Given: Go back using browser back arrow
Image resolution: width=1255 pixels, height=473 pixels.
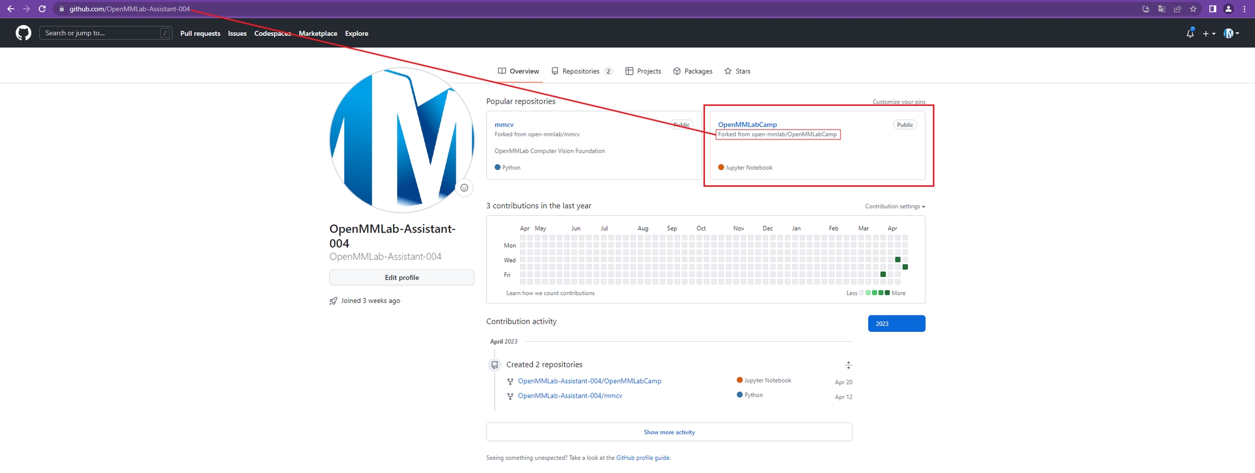Looking at the screenshot, I should 10,9.
